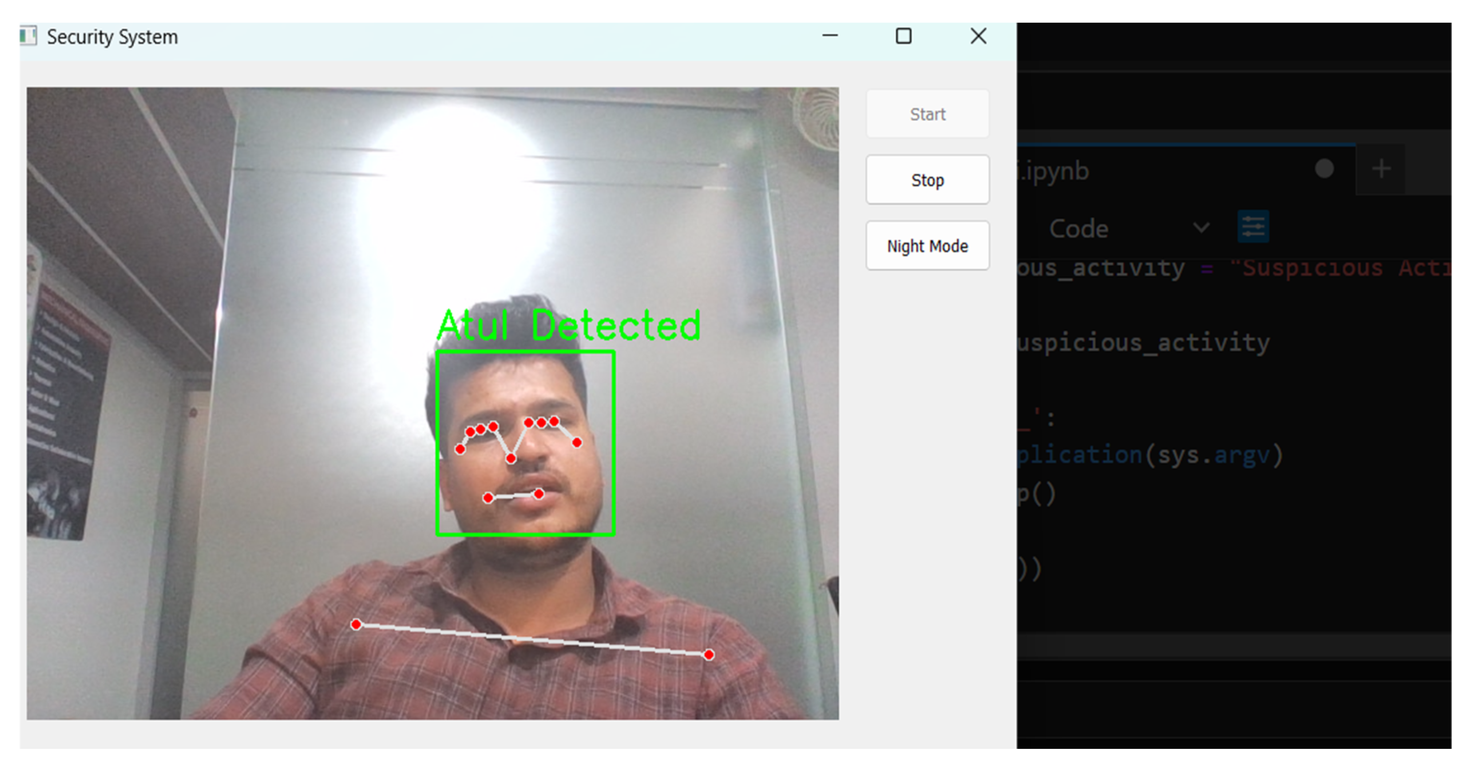The width and height of the screenshot is (1470, 769).
Task: Click the unsaved-changes dot on the notebook tab
Action: (1325, 168)
